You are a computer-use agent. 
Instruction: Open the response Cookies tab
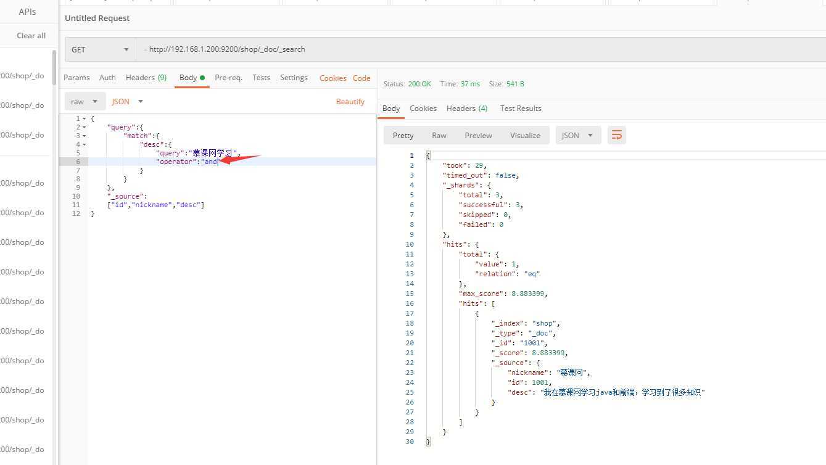(423, 109)
